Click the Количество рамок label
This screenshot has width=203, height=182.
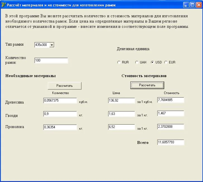[16, 60]
